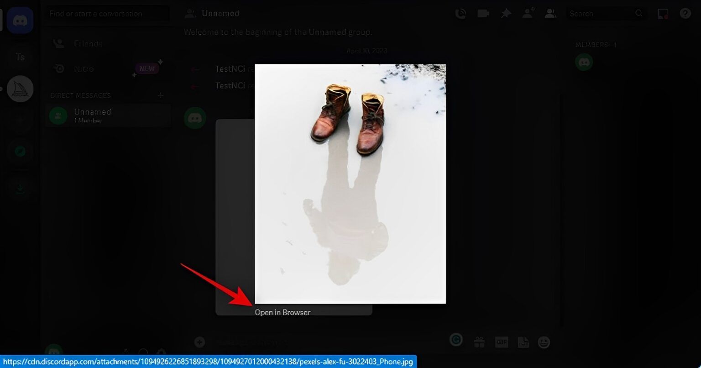This screenshot has height=368, width=701.
Task: Toggle the member list visibility
Action: (550, 13)
